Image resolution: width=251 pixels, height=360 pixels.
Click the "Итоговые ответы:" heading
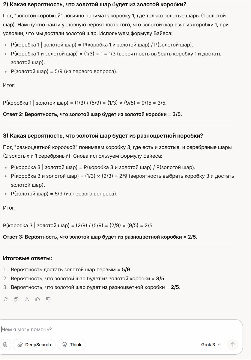[x=28, y=258]
